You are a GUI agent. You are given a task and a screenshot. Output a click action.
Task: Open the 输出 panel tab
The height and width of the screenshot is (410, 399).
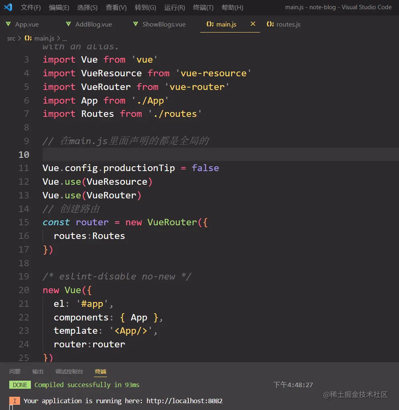click(38, 371)
